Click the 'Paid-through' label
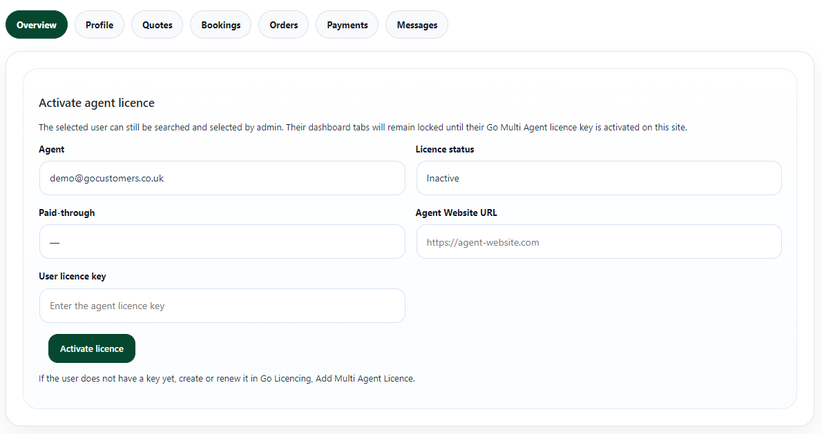Screen dimensions: 822x434 pyautogui.click(x=66, y=213)
